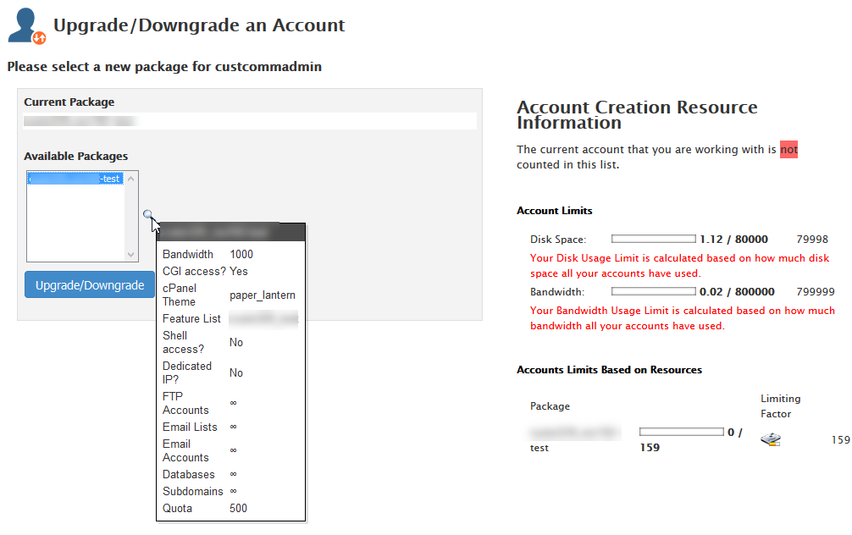The height and width of the screenshot is (535, 852).
Task: Click the Upgrade/Downgrade account header icon
Action: 26,25
